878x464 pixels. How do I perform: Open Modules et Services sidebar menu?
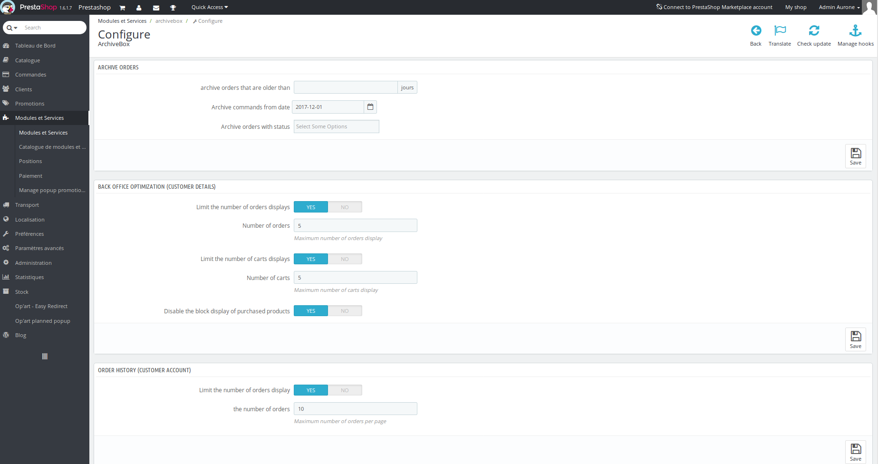point(45,118)
